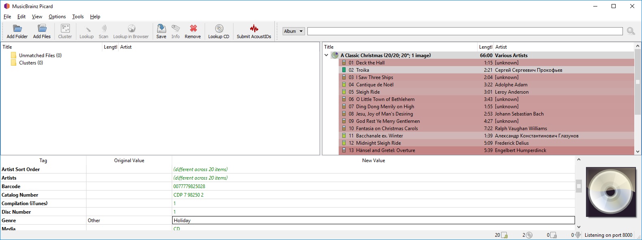This screenshot has width=642, height=240.
Task: Open the Options menu
Action: click(x=57, y=17)
